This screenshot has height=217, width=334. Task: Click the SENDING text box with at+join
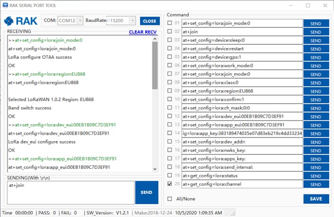(70, 193)
